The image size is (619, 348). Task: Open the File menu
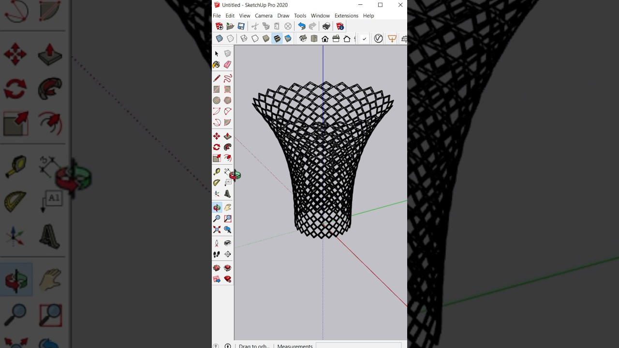tap(217, 16)
